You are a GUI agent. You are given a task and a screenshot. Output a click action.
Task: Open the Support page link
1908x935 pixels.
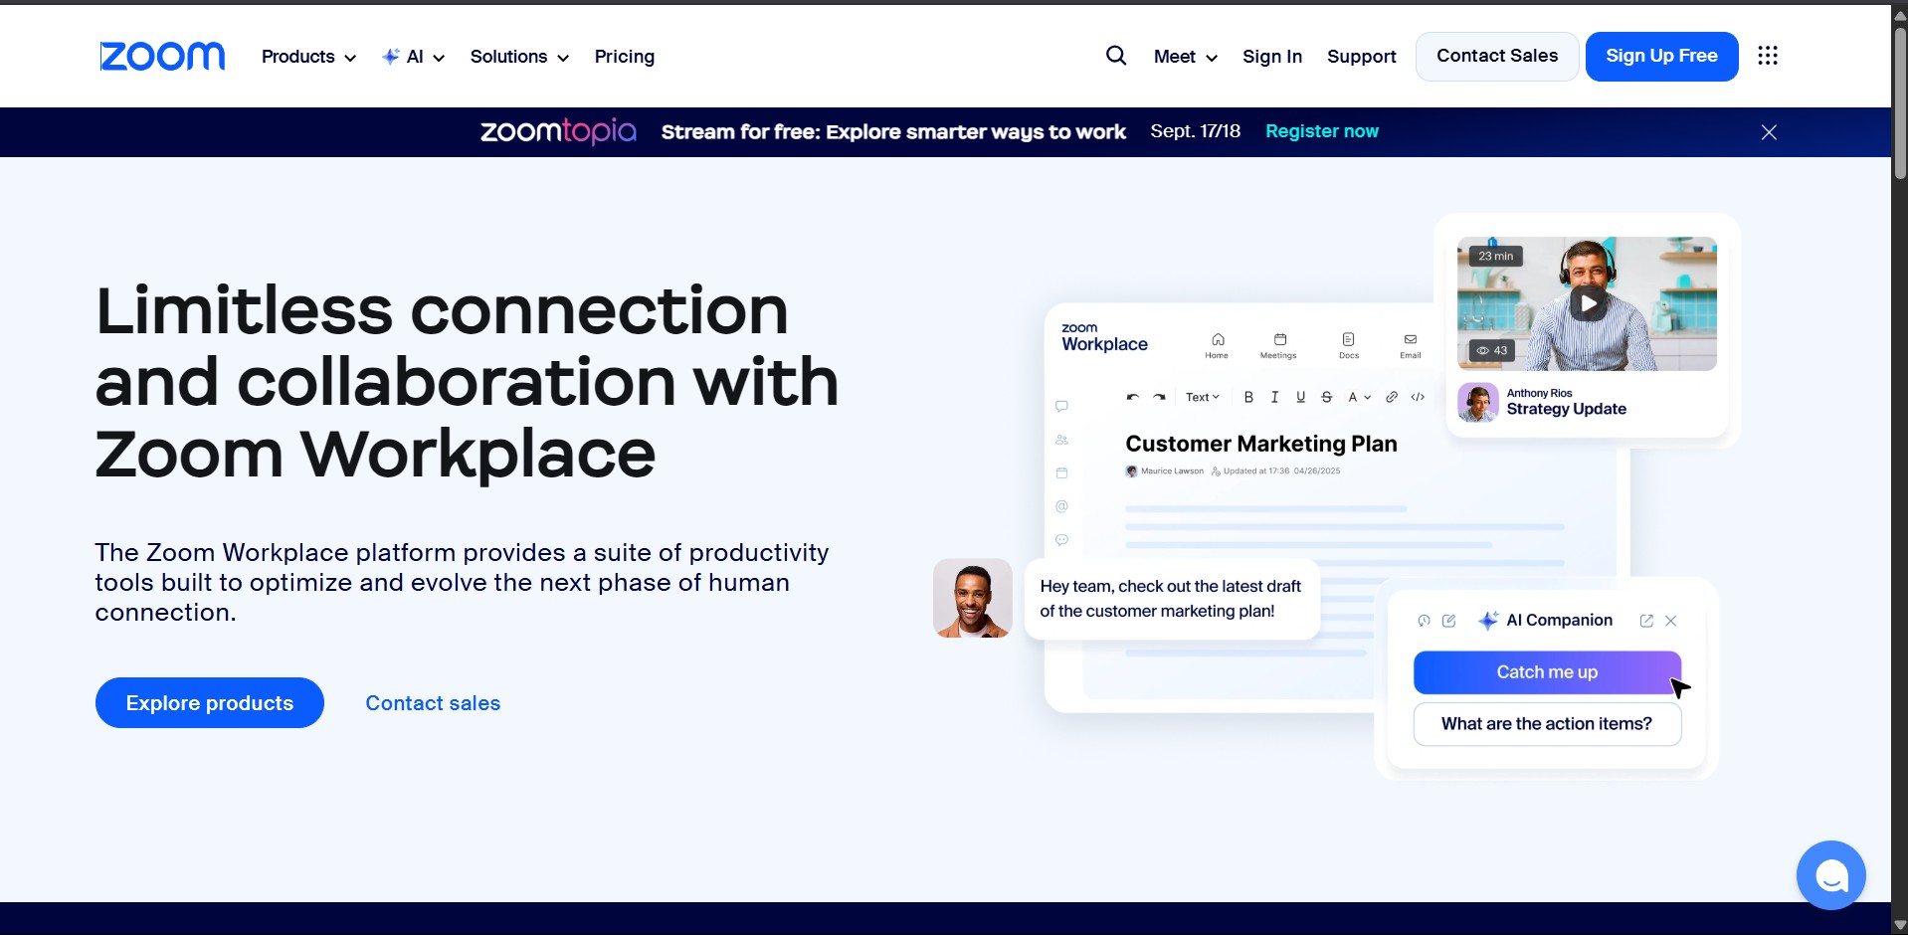1361,57
